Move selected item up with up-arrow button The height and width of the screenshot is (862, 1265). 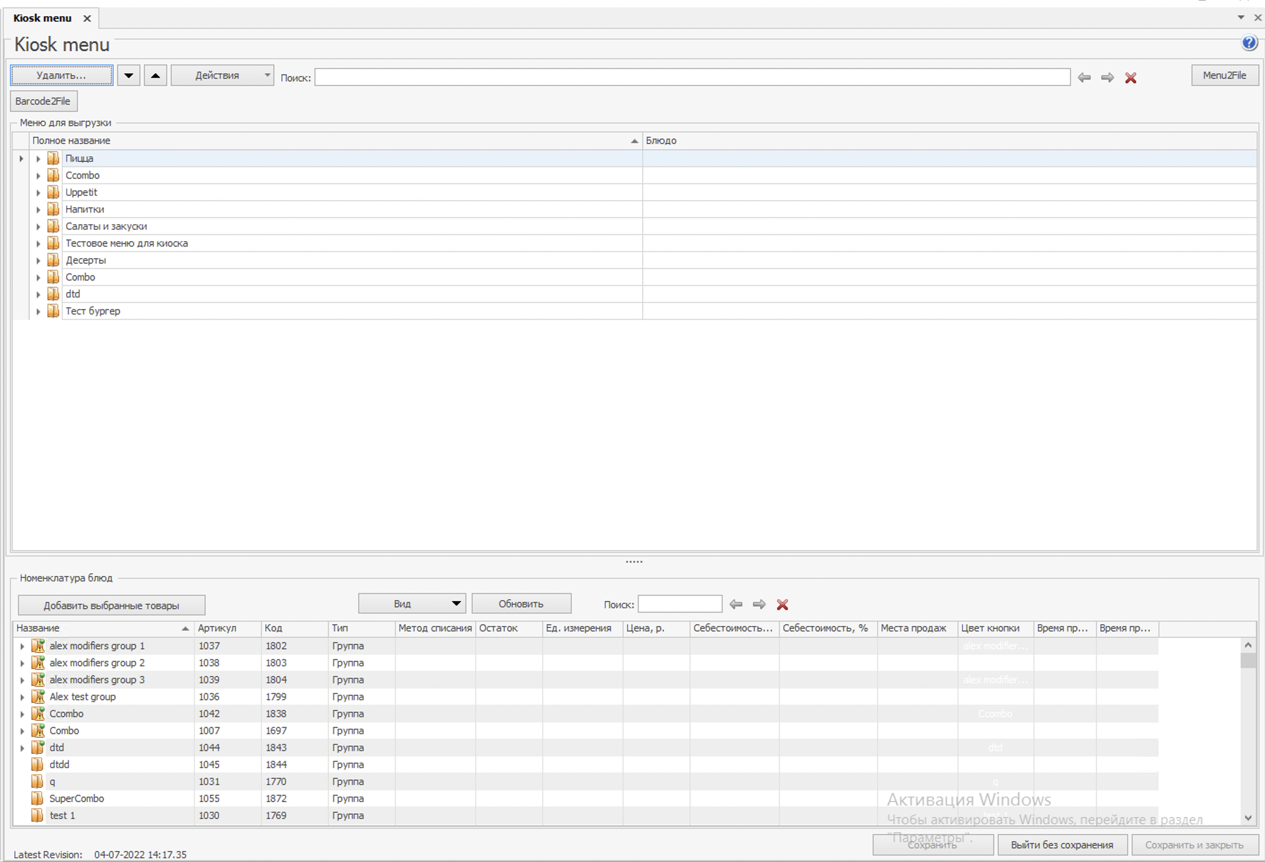point(155,75)
